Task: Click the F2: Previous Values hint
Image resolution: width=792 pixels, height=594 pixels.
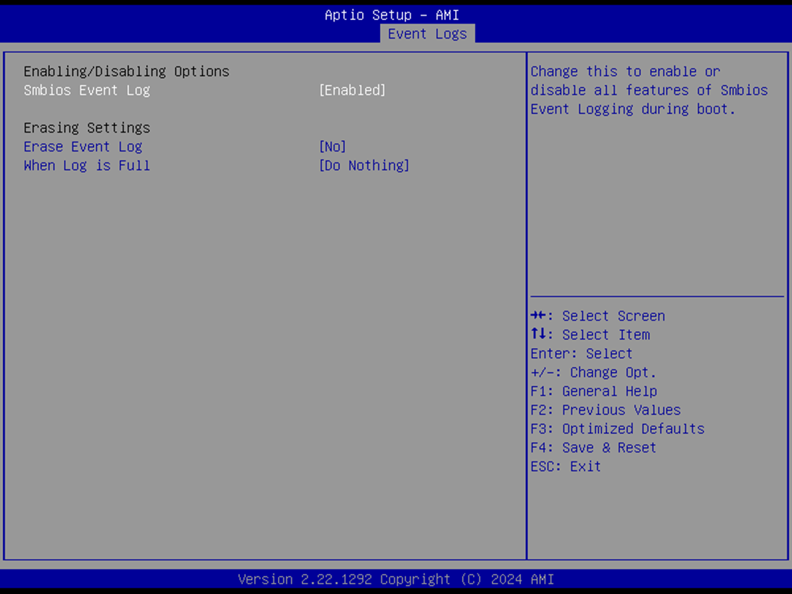Action: coord(605,410)
